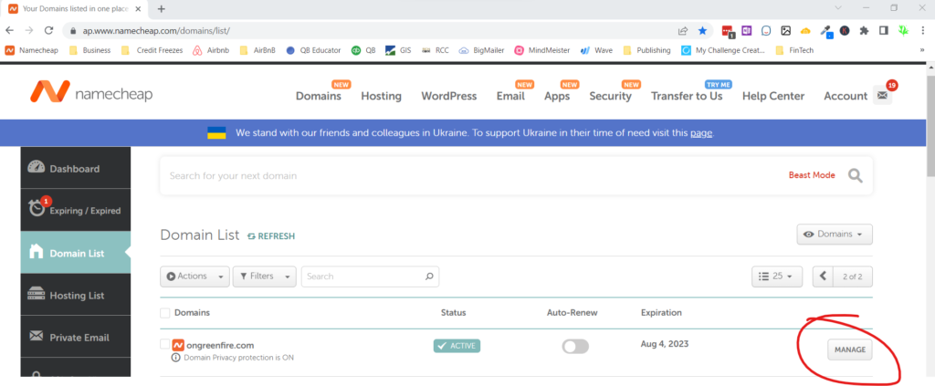The width and height of the screenshot is (935, 386).
Task: Open the orange cloud extension icon
Action: pyautogui.click(x=805, y=30)
